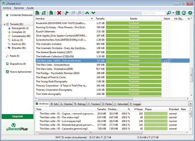Click the Stop Torrent toolbar icon

pyautogui.click(x=79, y=13)
